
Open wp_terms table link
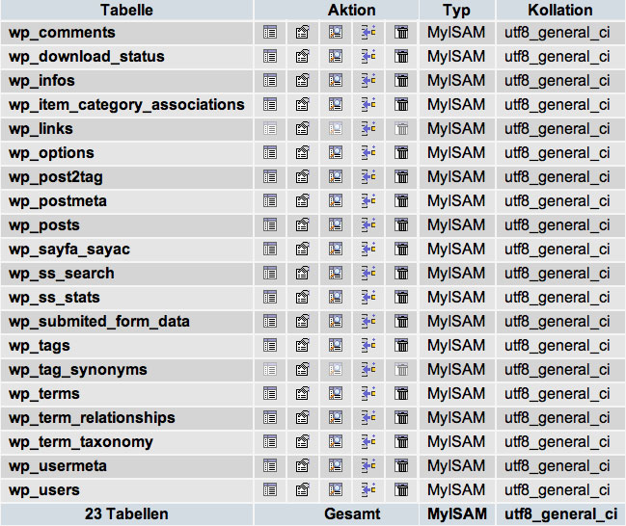point(44,394)
